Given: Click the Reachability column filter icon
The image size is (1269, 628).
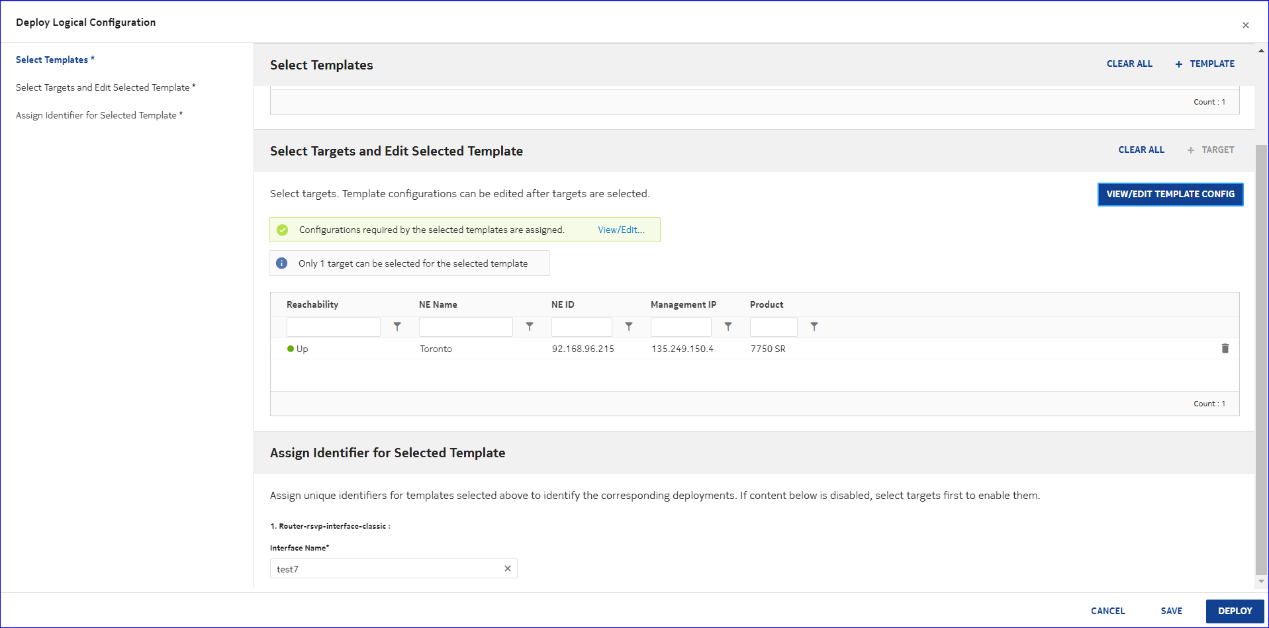Looking at the screenshot, I should tap(397, 327).
